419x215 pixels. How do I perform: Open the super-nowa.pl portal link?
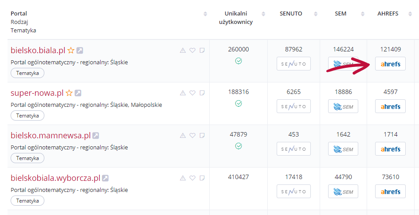(37, 93)
